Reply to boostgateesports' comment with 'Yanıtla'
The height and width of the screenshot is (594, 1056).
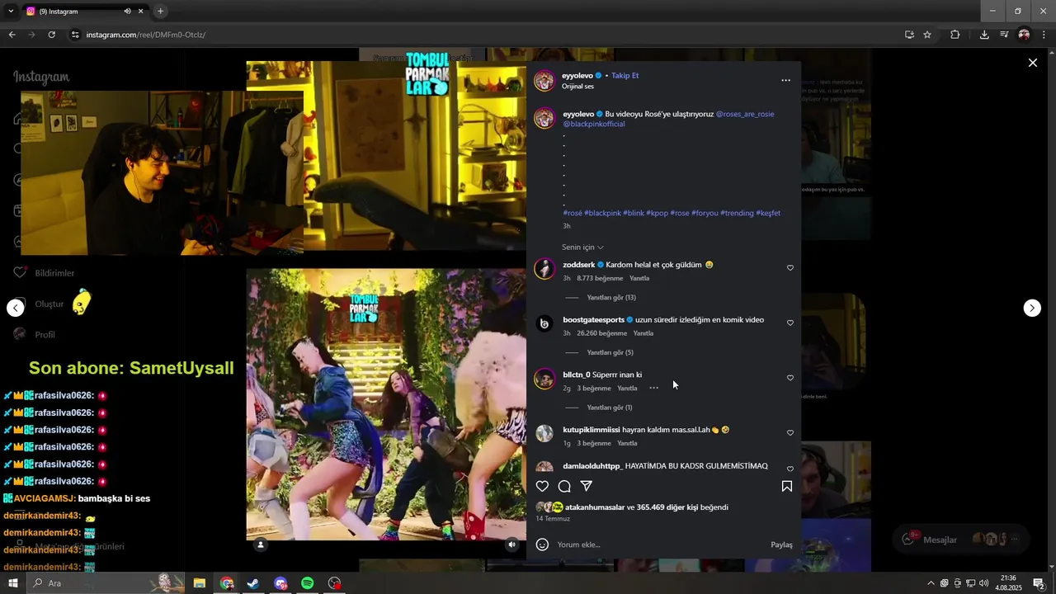(643, 333)
